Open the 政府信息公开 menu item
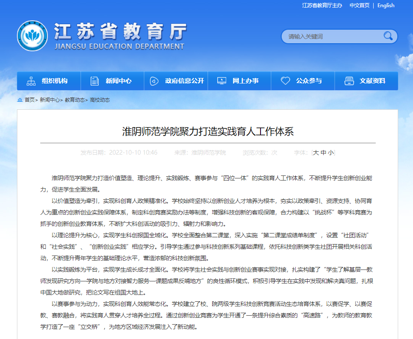413x339 pixels. click(176, 81)
